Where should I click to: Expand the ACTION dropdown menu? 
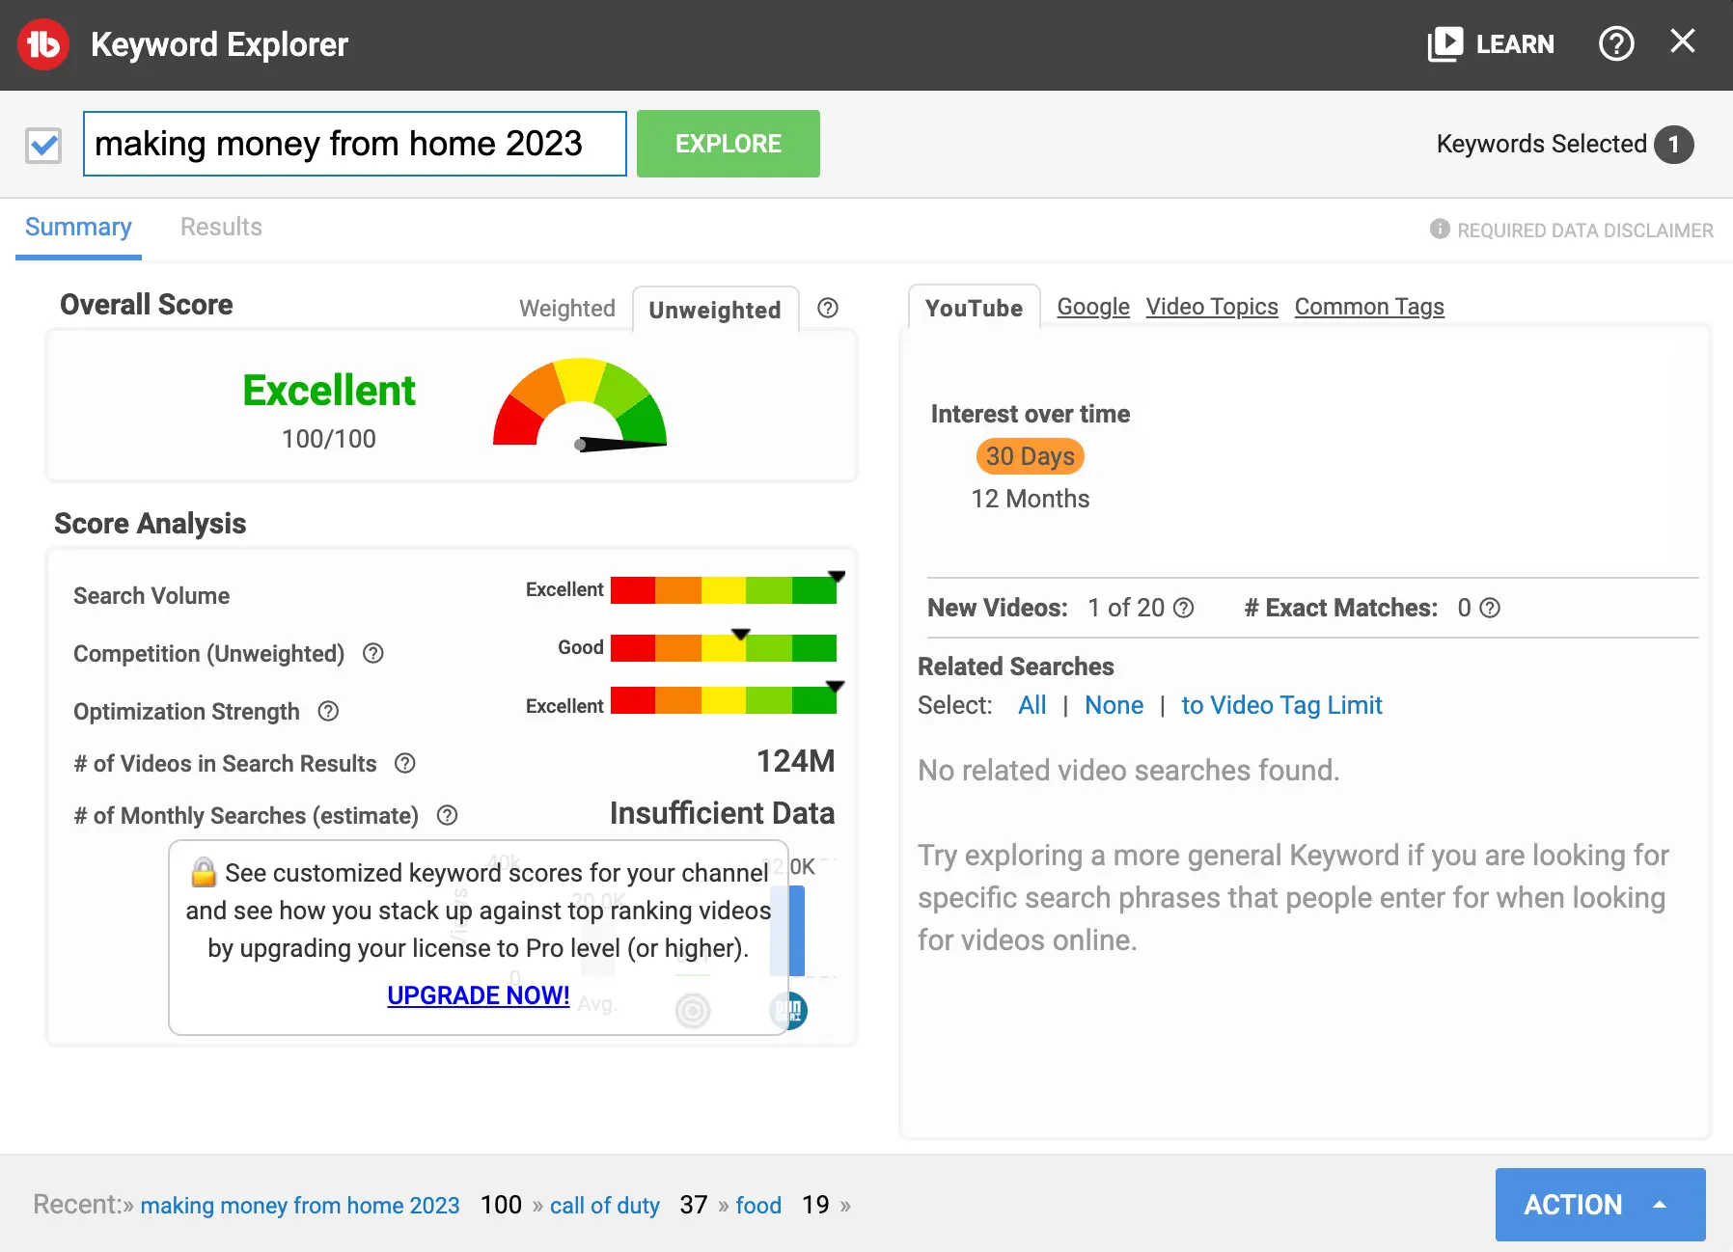point(1599,1205)
